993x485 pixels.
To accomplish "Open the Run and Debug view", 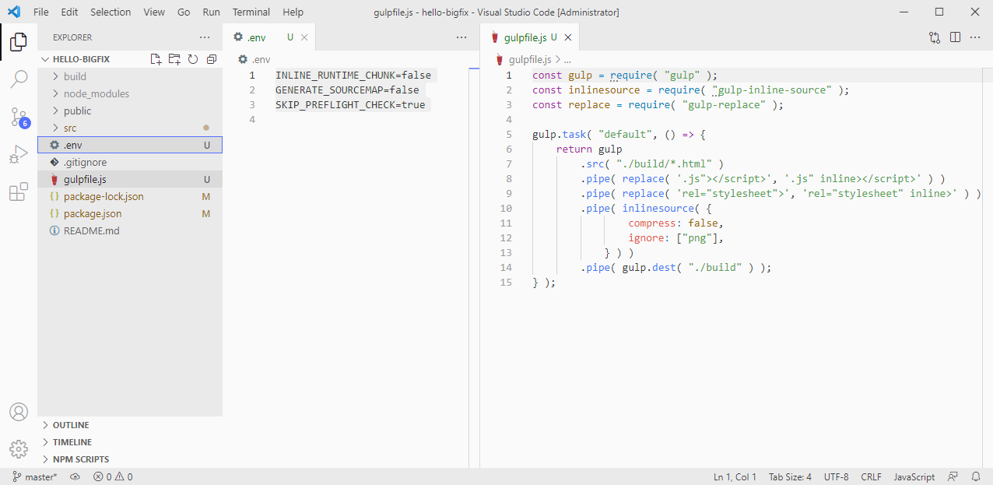I will coord(19,155).
